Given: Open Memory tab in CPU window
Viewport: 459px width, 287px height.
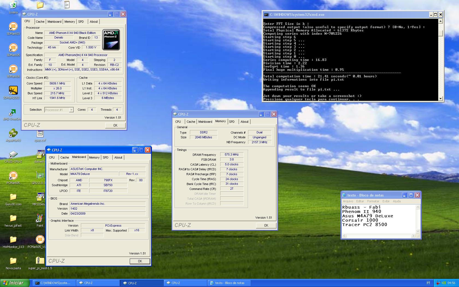Looking at the screenshot, I should click(x=70, y=22).
